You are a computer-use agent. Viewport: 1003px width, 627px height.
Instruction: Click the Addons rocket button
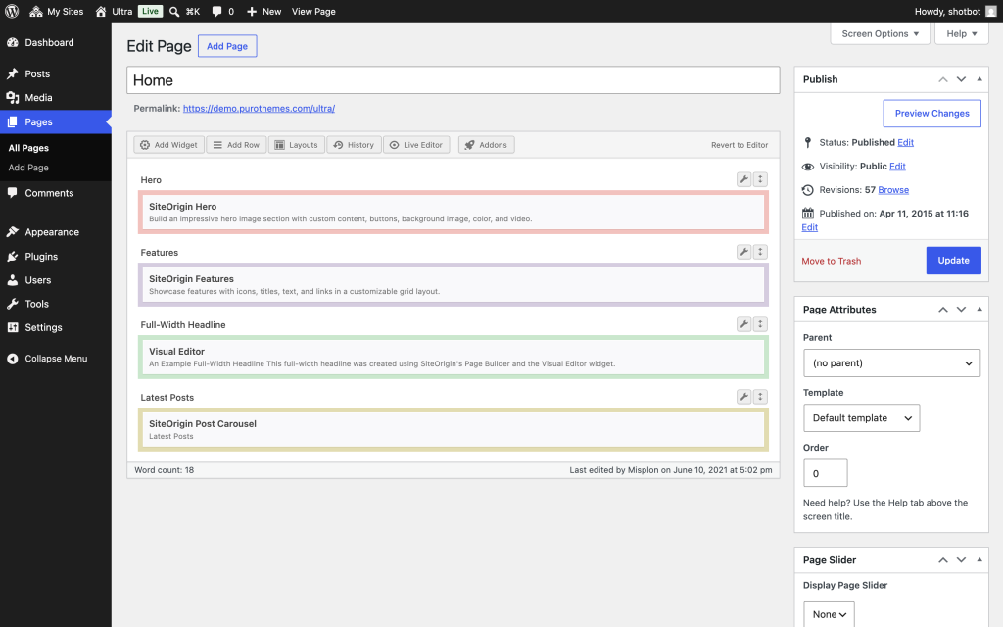[x=486, y=145]
